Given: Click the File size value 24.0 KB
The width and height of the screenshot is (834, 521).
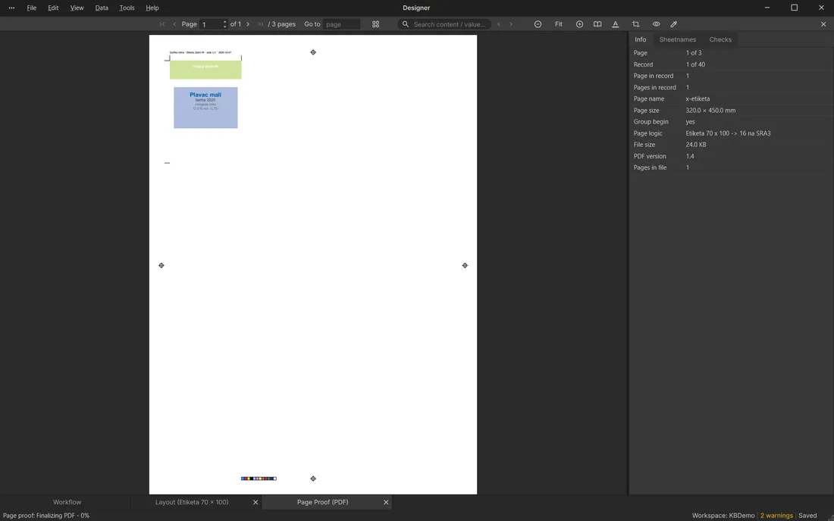Looking at the screenshot, I should (696, 145).
